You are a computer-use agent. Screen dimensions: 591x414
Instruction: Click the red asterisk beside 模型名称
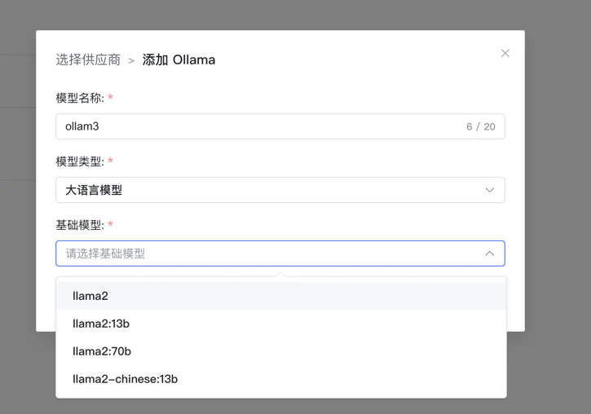tap(111, 98)
